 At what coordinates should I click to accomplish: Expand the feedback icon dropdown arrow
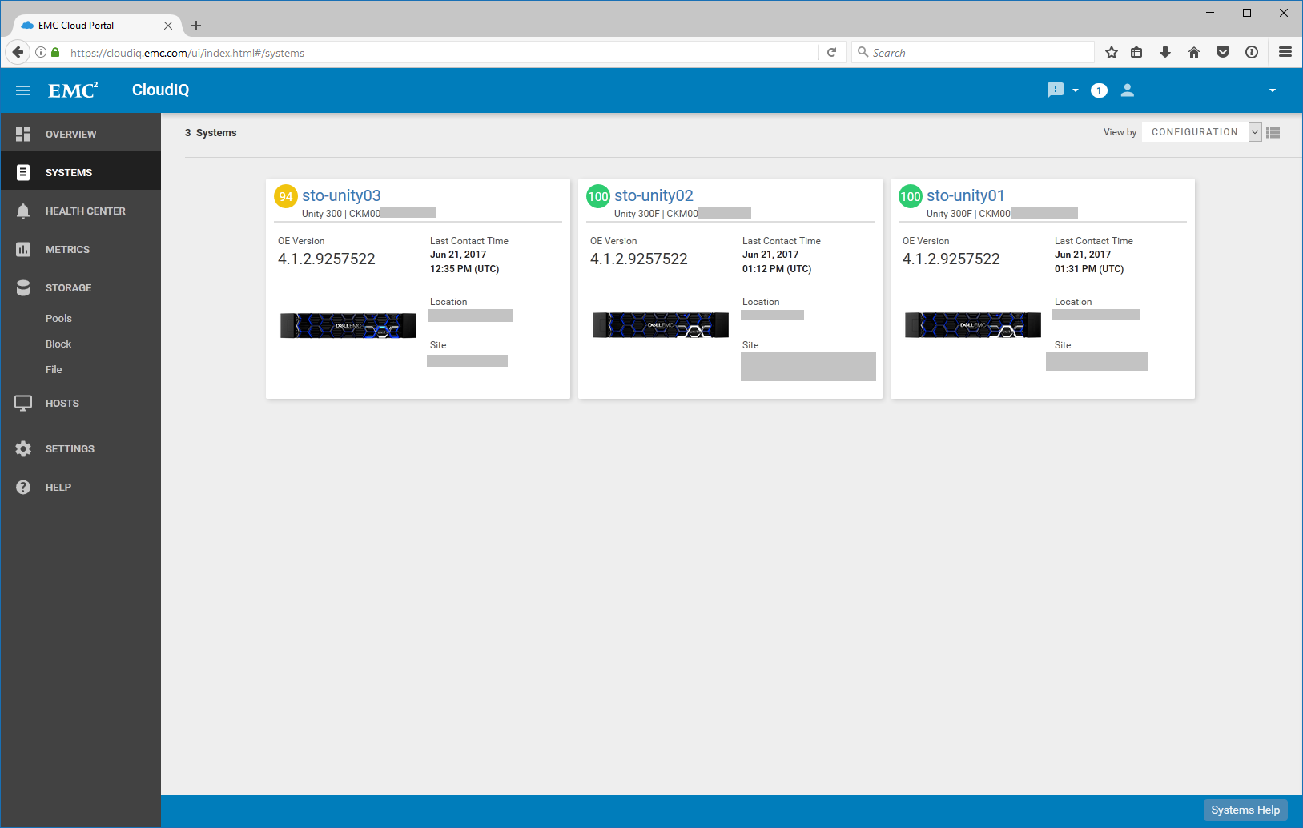(1075, 90)
